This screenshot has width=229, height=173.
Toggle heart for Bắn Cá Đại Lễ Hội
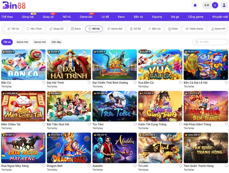(226, 83)
